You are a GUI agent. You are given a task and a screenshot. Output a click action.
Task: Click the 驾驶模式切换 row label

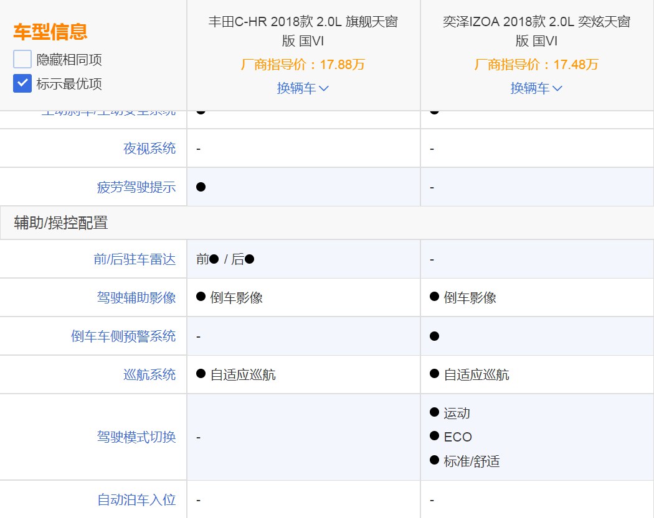point(136,437)
